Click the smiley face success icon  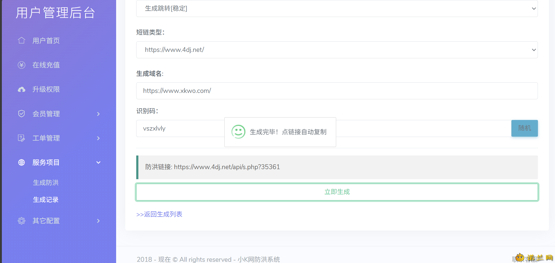tap(238, 132)
